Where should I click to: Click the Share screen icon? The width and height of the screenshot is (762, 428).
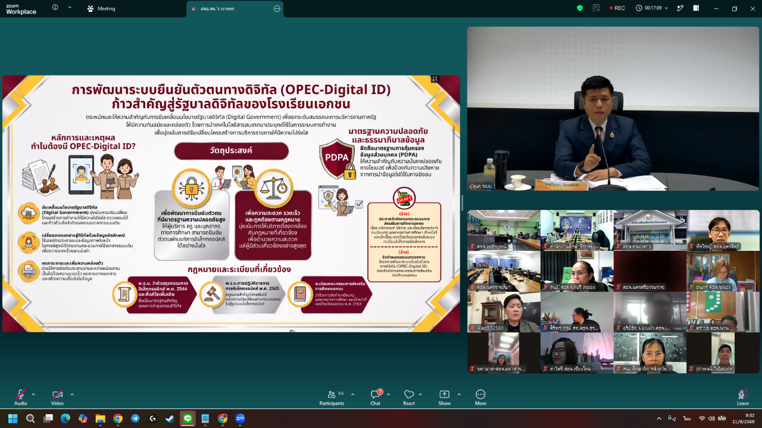click(x=445, y=397)
